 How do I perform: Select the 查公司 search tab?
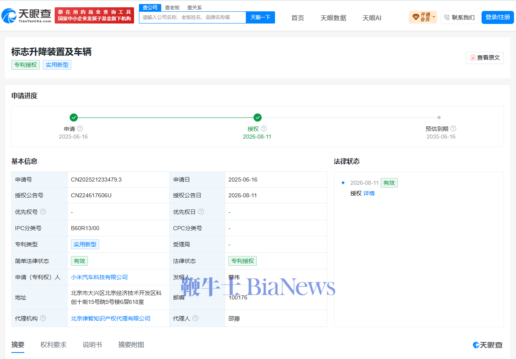click(x=150, y=8)
